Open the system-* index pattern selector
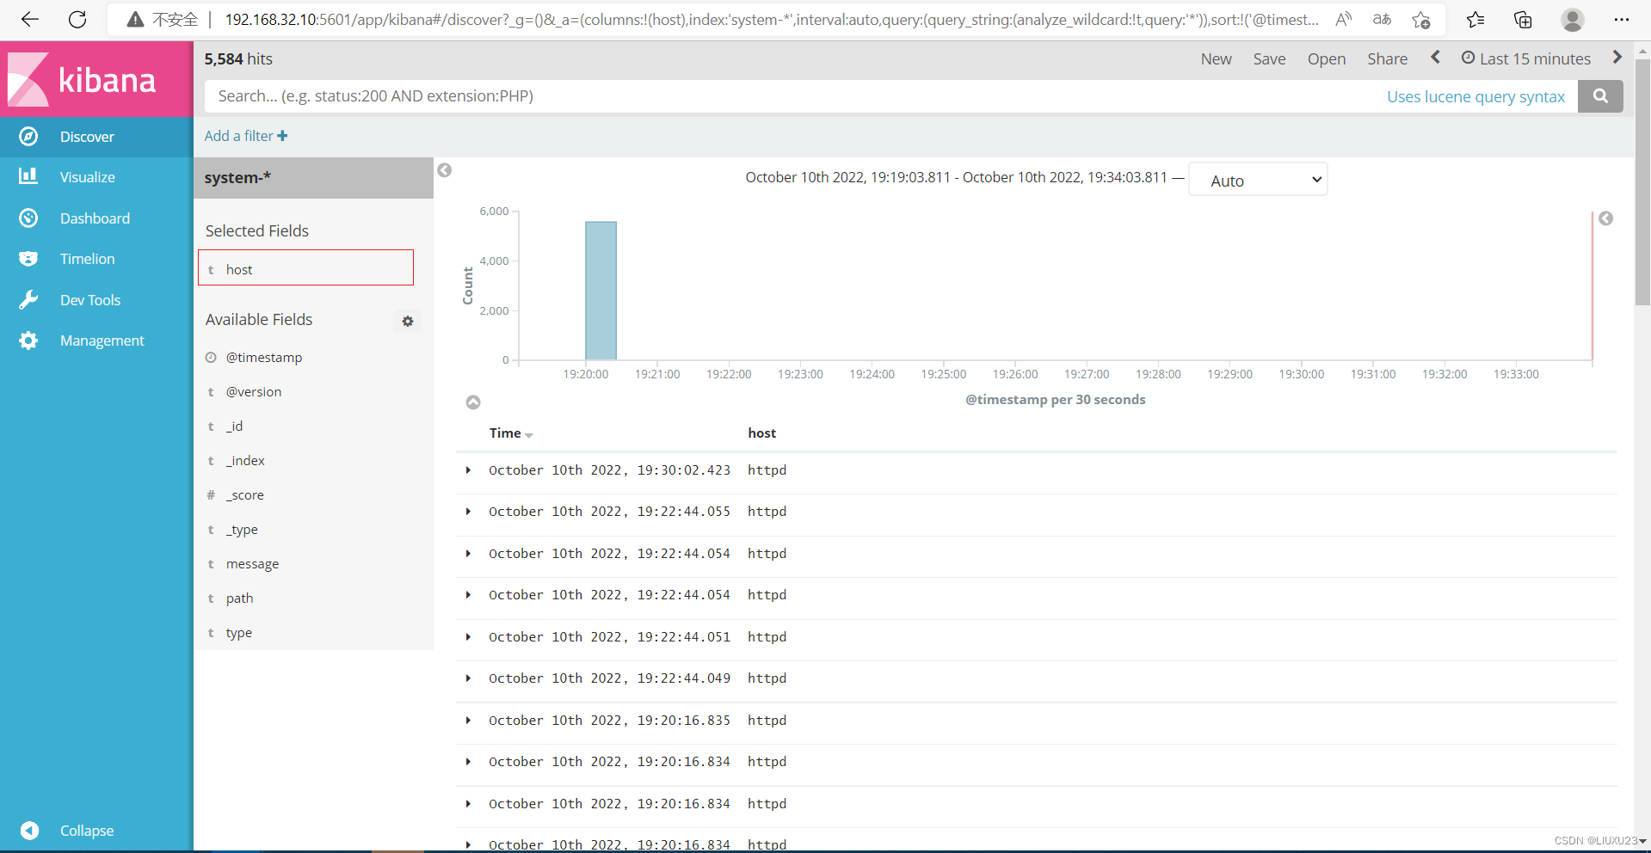Image resolution: width=1651 pixels, height=853 pixels. tap(313, 178)
